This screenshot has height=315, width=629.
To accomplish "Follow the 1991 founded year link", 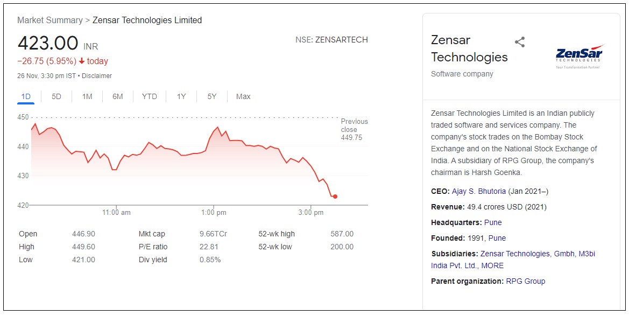I will pyautogui.click(x=476, y=238).
